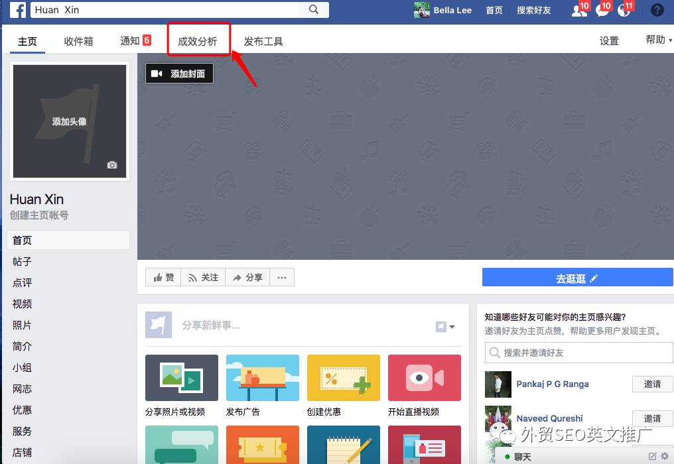
Task: Select 服务 in left sidebar
Action: [x=22, y=431]
